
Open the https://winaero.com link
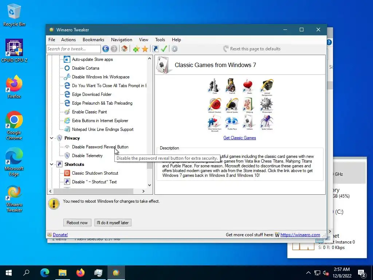300,235
